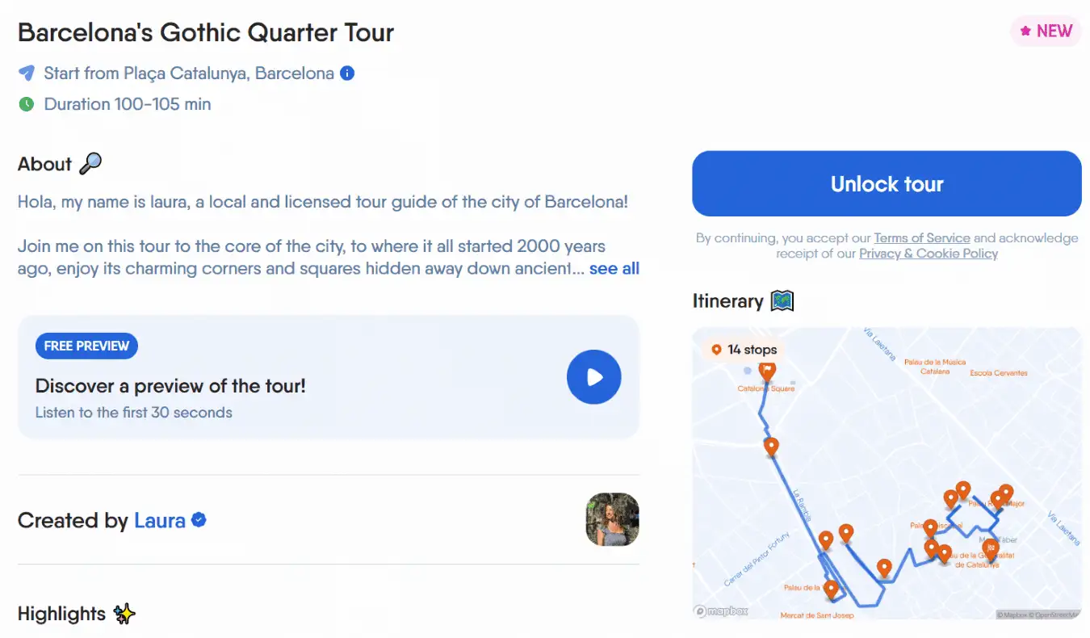Image resolution: width=1090 pixels, height=638 pixels.
Task: Click the FREE PREVIEW badge
Action: pos(86,346)
